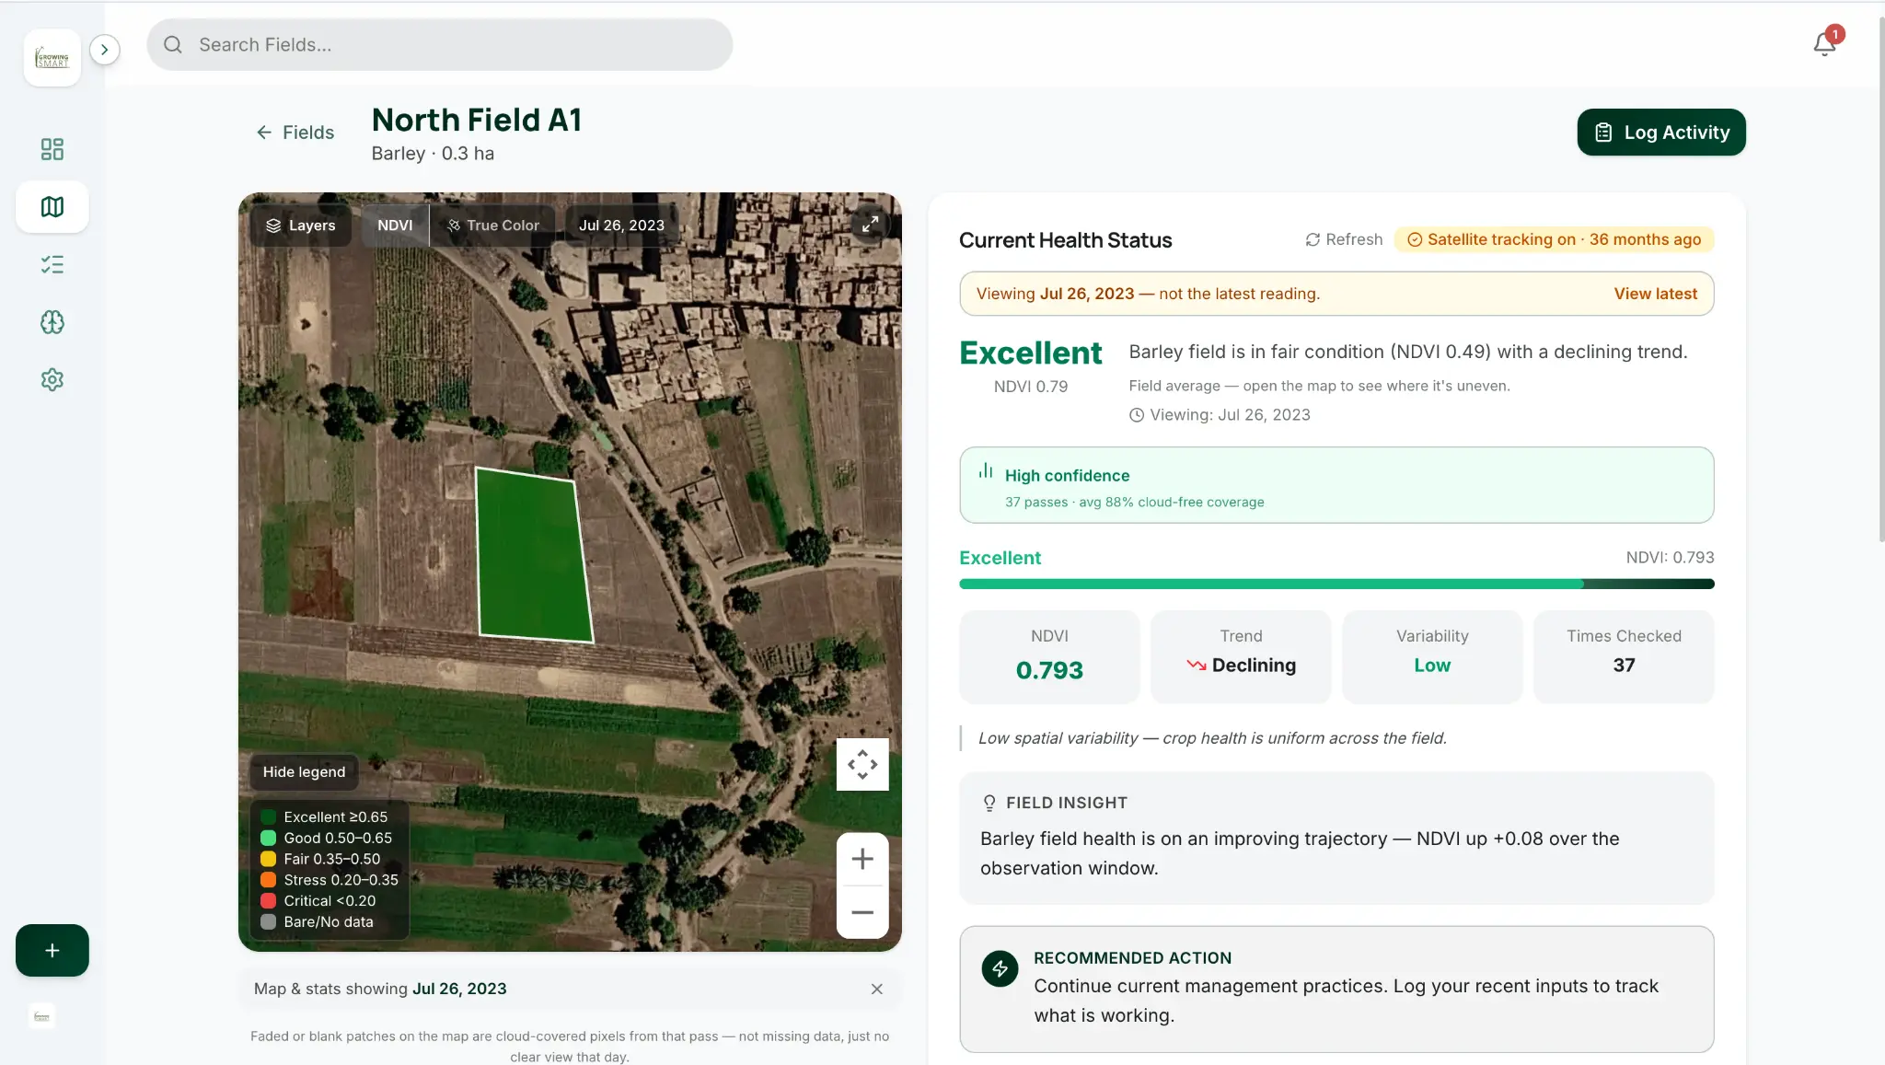
Task: Click the Viewing clock icon
Action: coord(1137,415)
